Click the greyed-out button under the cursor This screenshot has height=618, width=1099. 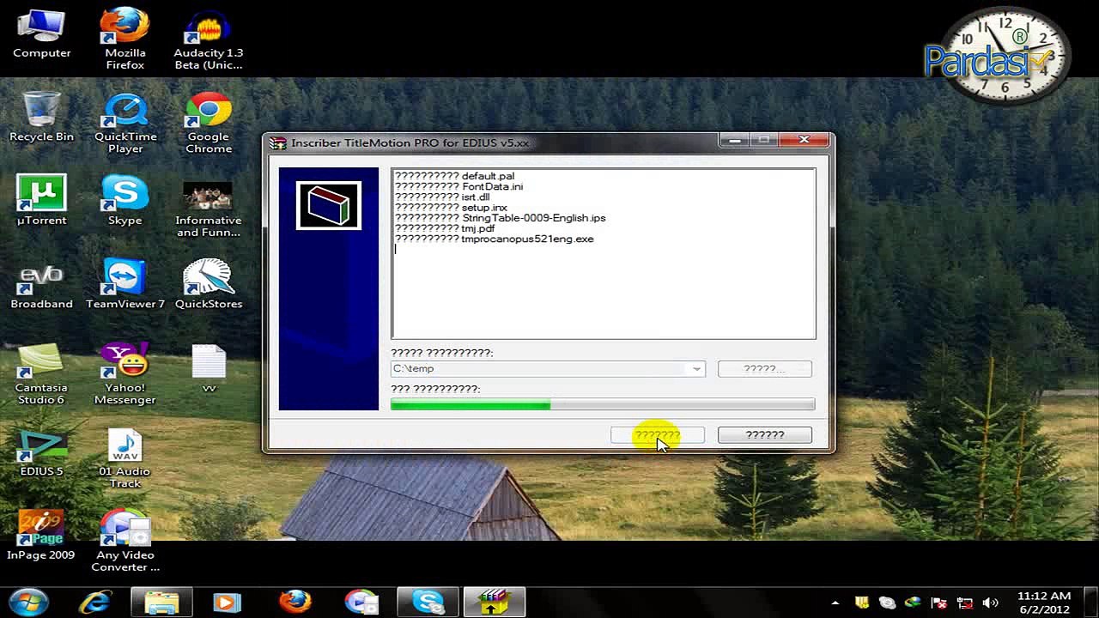(x=658, y=435)
